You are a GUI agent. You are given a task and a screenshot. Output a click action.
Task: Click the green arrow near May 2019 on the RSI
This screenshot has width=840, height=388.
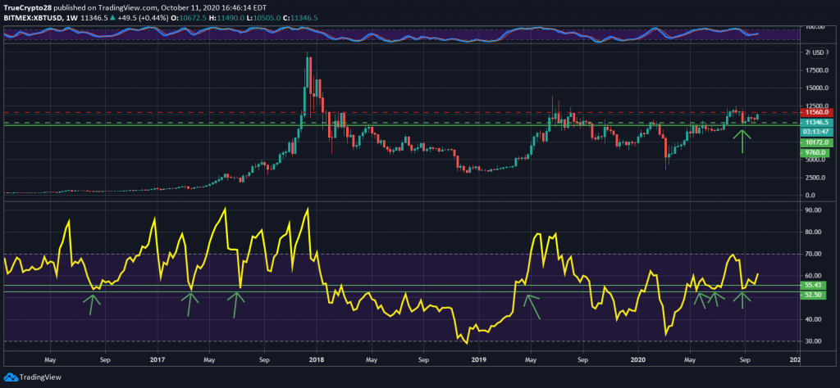pos(532,305)
